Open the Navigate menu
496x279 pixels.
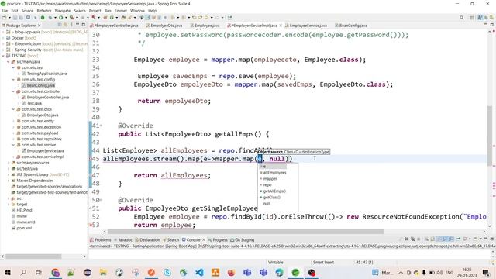63,11
